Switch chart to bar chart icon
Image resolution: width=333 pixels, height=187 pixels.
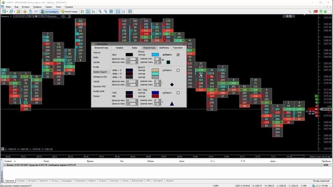click(82, 11)
